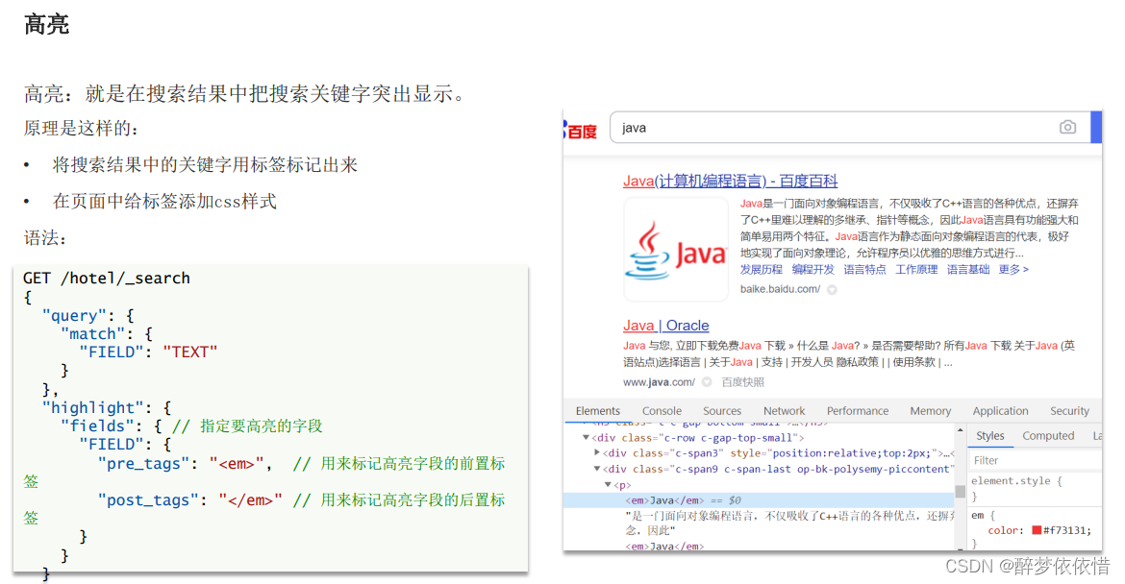Select the Computed pane tab

click(x=1048, y=436)
